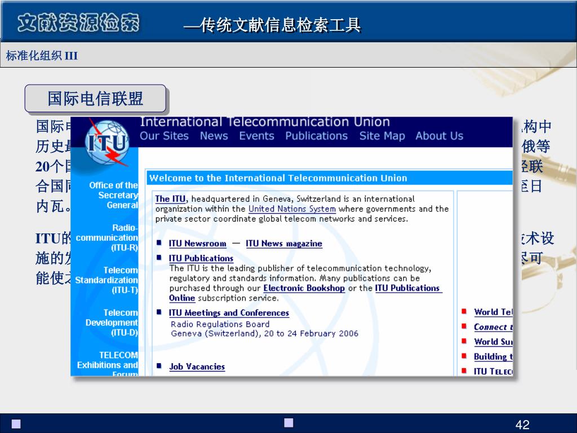
Task: Click the Geneva 20 to 24 February 2006 text
Action: click(264, 334)
